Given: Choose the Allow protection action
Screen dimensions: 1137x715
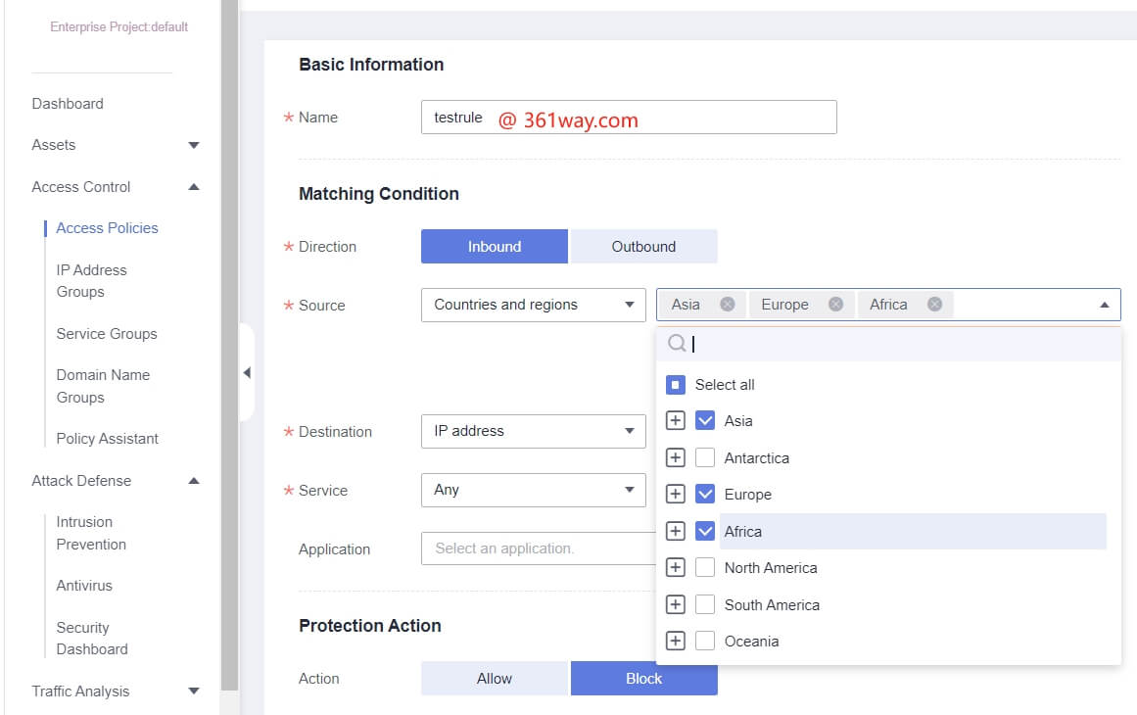Looking at the screenshot, I should 494,679.
